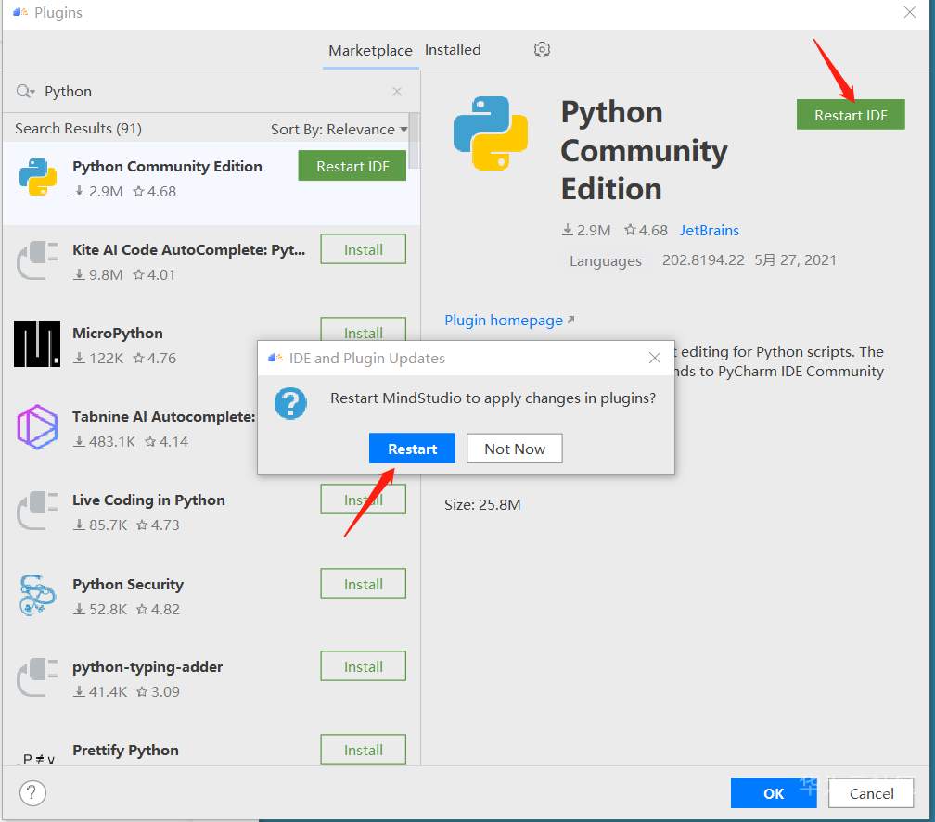Click the large Python logo in details
Viewport: 935px width, 822px height.
[491, 133]
